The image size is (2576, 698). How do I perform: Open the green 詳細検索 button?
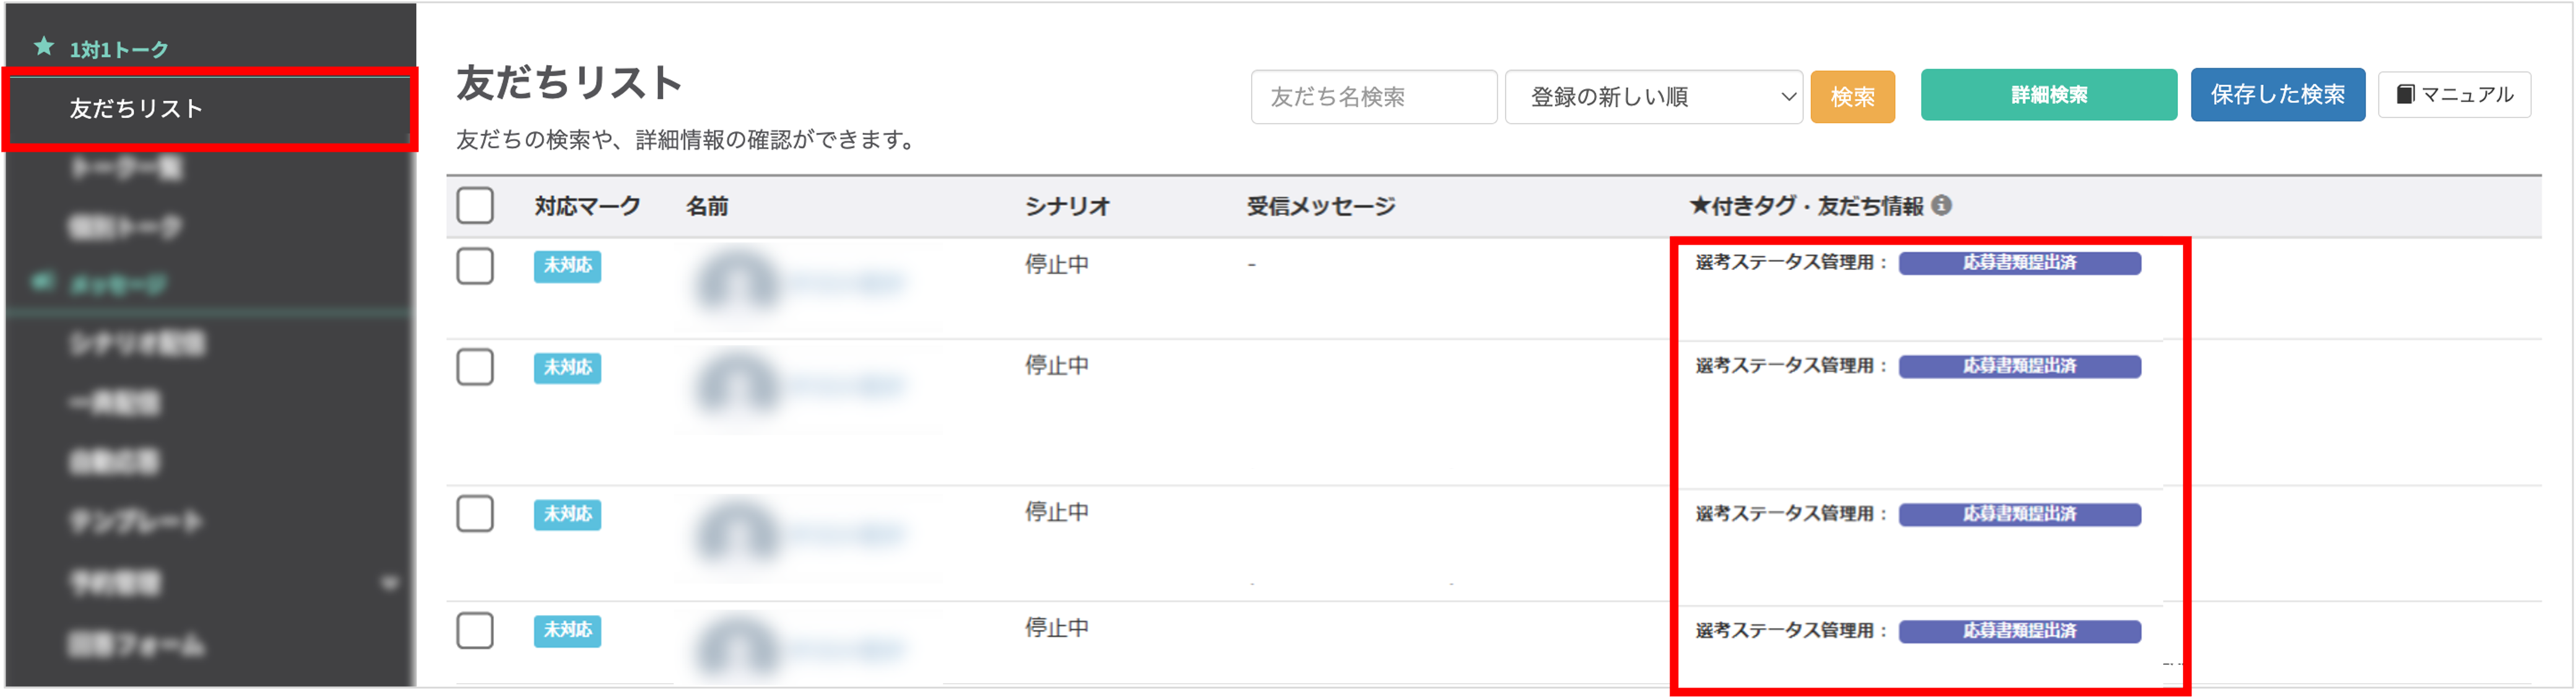tap(2048, 95)
